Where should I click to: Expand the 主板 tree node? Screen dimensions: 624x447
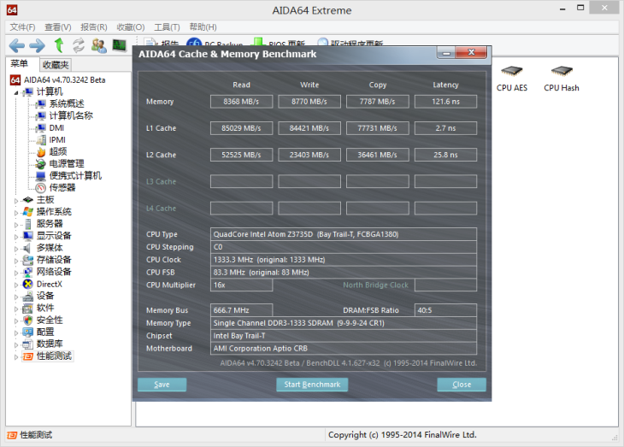point(16,201)
